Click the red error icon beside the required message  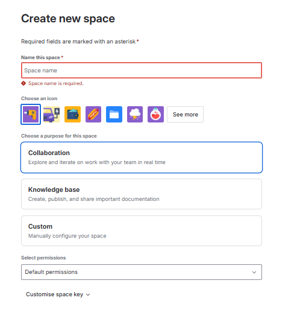(x=23, y=83)
